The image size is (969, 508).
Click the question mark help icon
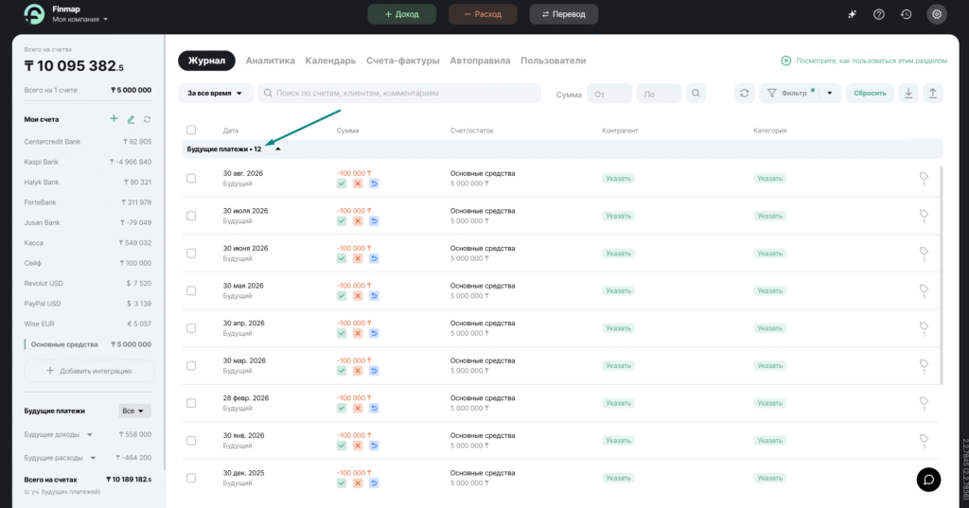pyautogui.click(x=878, y=14)
